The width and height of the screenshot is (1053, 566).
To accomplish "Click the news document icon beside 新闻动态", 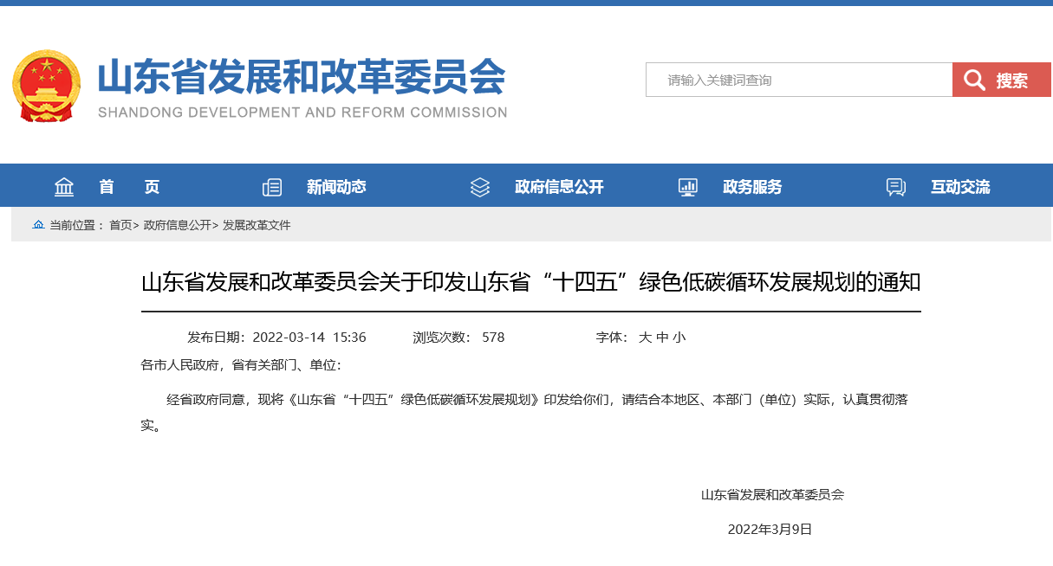I will pyautogui.click(x=272, y=187).
